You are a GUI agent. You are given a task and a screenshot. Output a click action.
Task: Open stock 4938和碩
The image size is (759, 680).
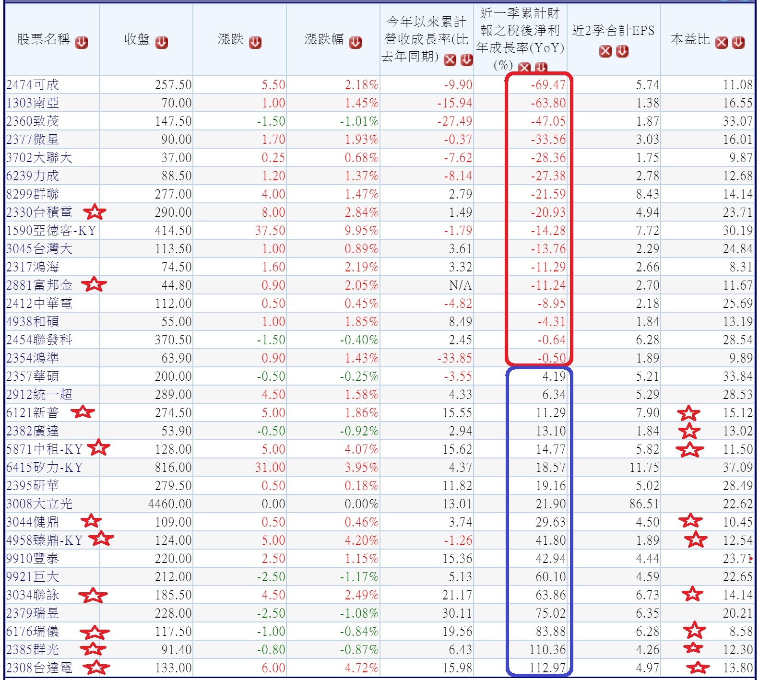tap(33, 322)
